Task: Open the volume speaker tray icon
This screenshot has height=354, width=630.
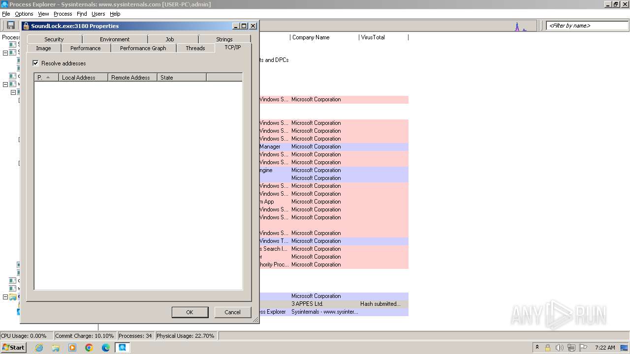Action: click(x=559, y=348)
